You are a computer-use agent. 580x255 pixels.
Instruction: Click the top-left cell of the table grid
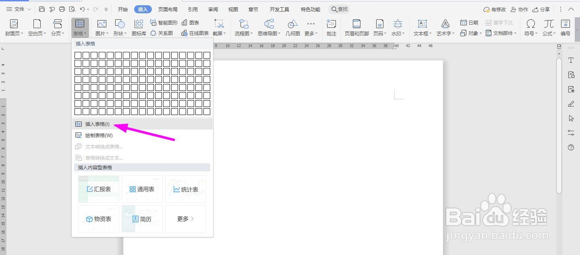pos(78,55)
